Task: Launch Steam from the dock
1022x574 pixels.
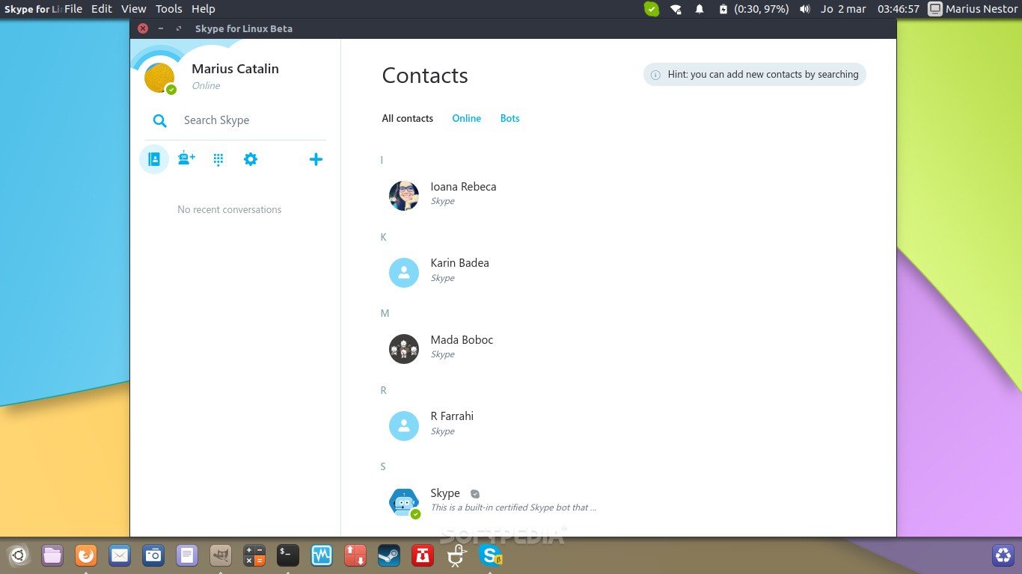Action: click(x=389, y=555)
